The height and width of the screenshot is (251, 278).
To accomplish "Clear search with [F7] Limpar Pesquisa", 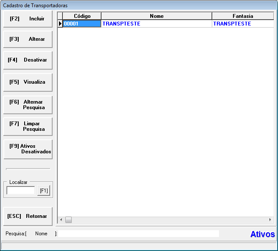I will click(x=28, y=126).
